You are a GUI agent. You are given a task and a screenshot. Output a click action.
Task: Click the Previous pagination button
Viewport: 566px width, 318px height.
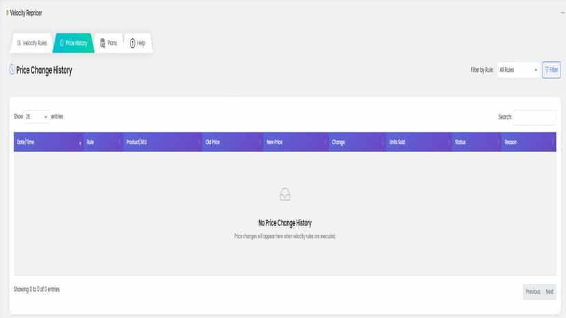533,291
